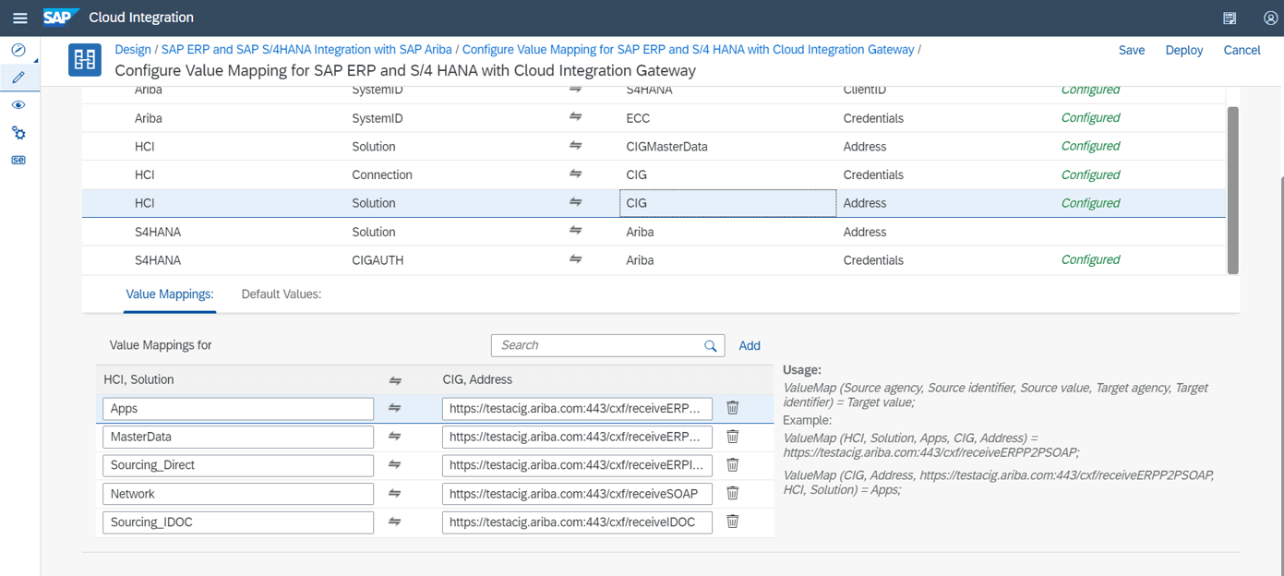The width and height of the screenshot is (1284, 576).
Task: Click the product switcher icon in header
Action: click(x=1229, y=17)
